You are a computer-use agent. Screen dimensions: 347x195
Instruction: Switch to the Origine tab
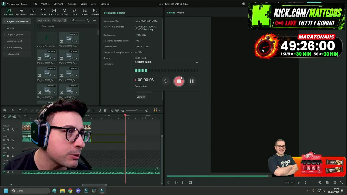[181, 13]
